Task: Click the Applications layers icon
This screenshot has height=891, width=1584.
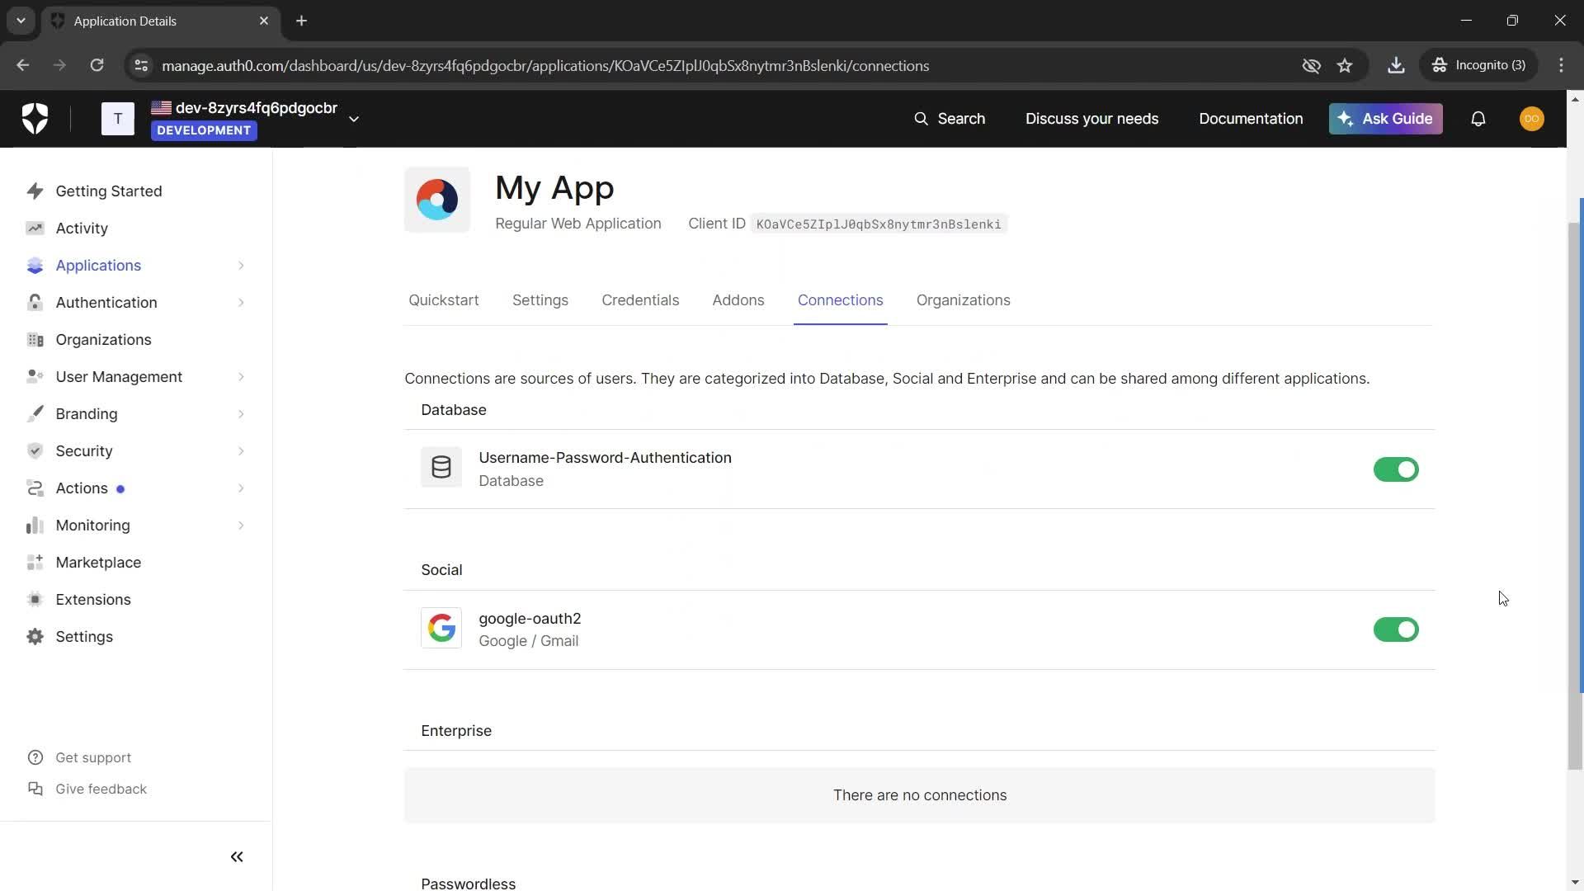Action: [x=35, y=266]
